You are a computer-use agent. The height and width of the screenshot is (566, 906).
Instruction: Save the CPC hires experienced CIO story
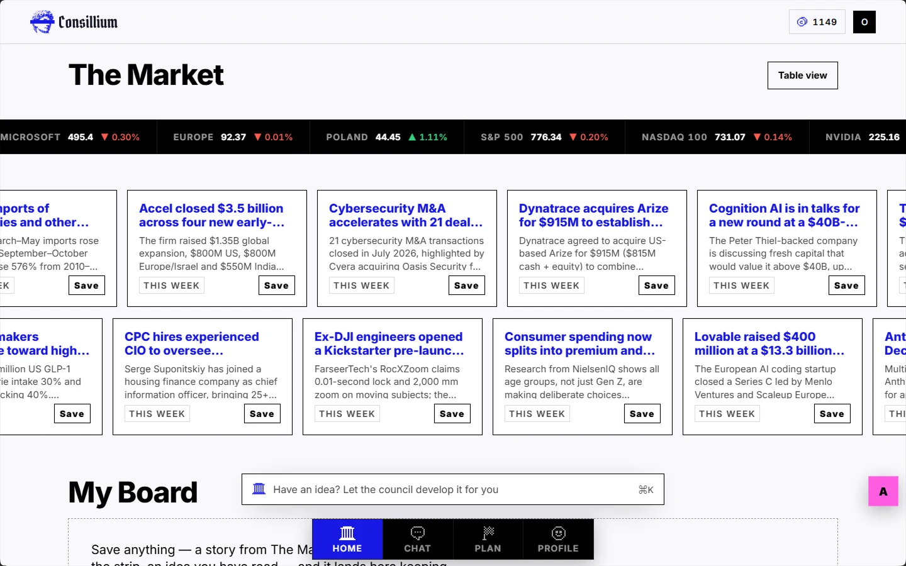tap(262, 414)
